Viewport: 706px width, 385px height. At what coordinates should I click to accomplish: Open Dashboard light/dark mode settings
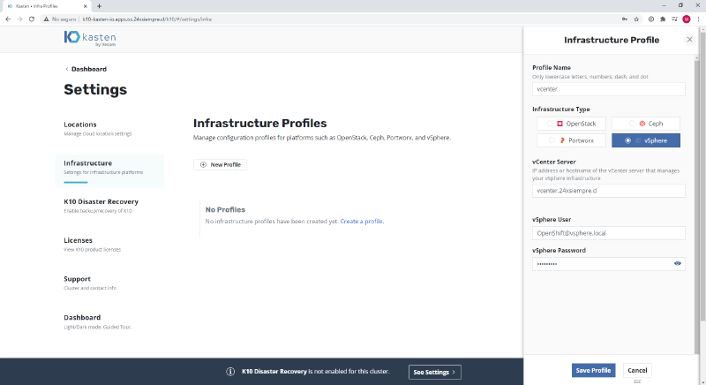point(98,321)
